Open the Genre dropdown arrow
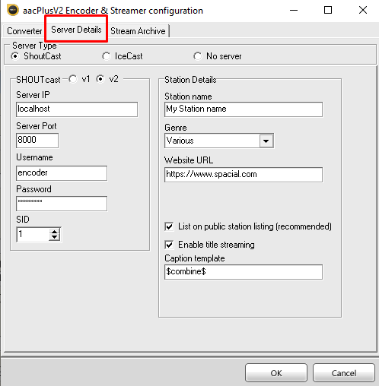The width and height of the screenshot is (379, 386). coord(266,141)
